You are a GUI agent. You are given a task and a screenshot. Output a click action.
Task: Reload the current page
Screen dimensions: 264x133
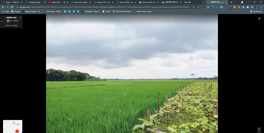click(12, 7)
